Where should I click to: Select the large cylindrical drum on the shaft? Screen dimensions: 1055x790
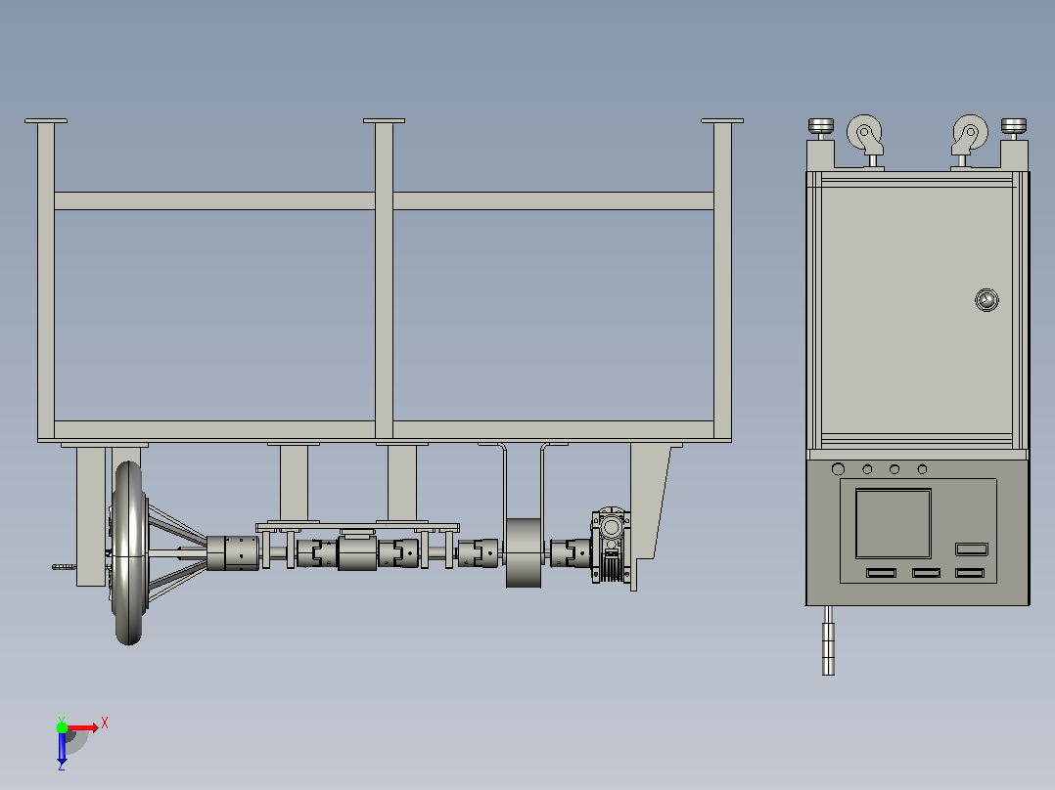pyautogui.click(x=524, y=552)
